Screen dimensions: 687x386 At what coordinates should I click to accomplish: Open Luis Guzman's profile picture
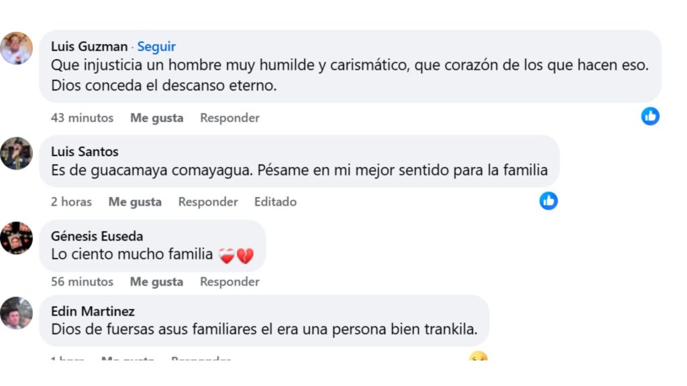point(17,48)
